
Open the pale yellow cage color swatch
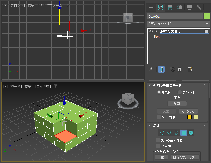tap(196, 117)
